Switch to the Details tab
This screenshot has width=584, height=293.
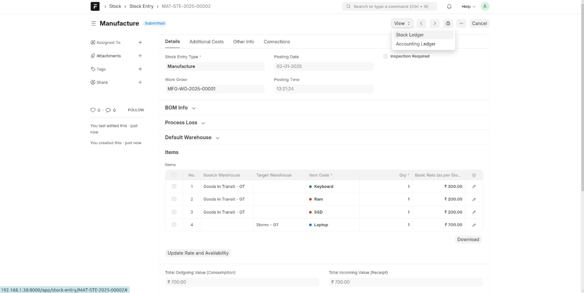172,42
